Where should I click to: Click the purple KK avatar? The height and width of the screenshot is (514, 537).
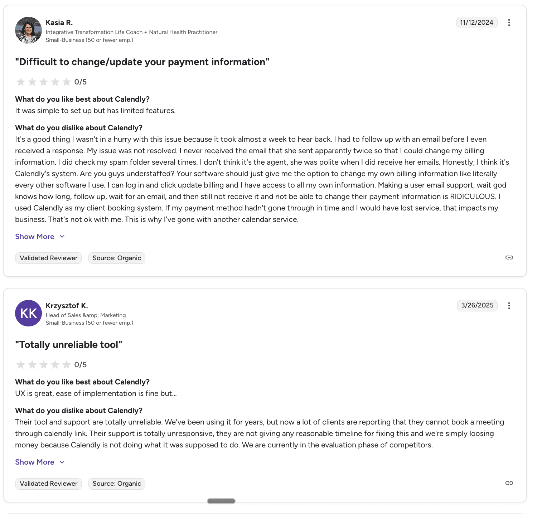28,313
